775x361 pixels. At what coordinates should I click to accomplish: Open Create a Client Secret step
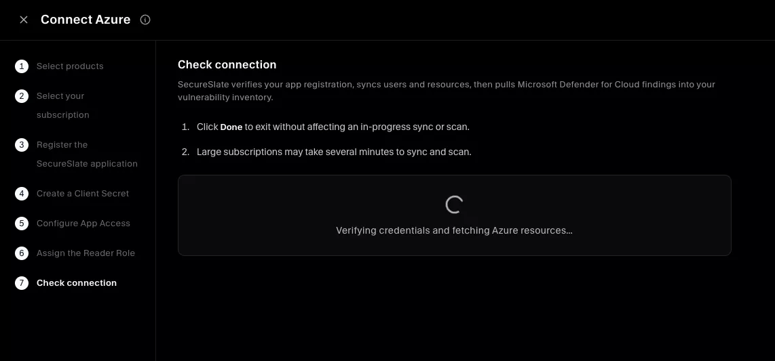pyautogui.click(x=83, y=193)
